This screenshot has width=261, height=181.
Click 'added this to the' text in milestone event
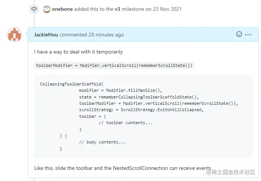[94, 9]
